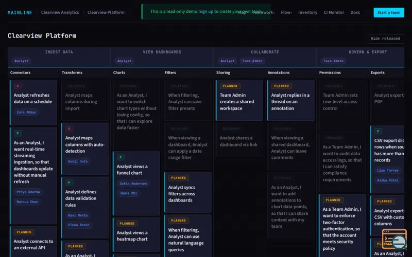Click the Priya Sharma assignee tag
412x257 pixels.
[28, 192]
